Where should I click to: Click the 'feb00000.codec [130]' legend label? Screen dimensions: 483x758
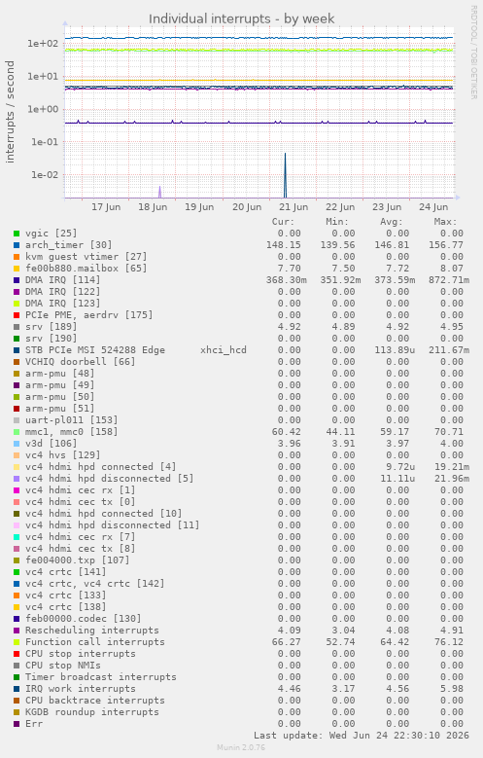[x=83, y=619]
